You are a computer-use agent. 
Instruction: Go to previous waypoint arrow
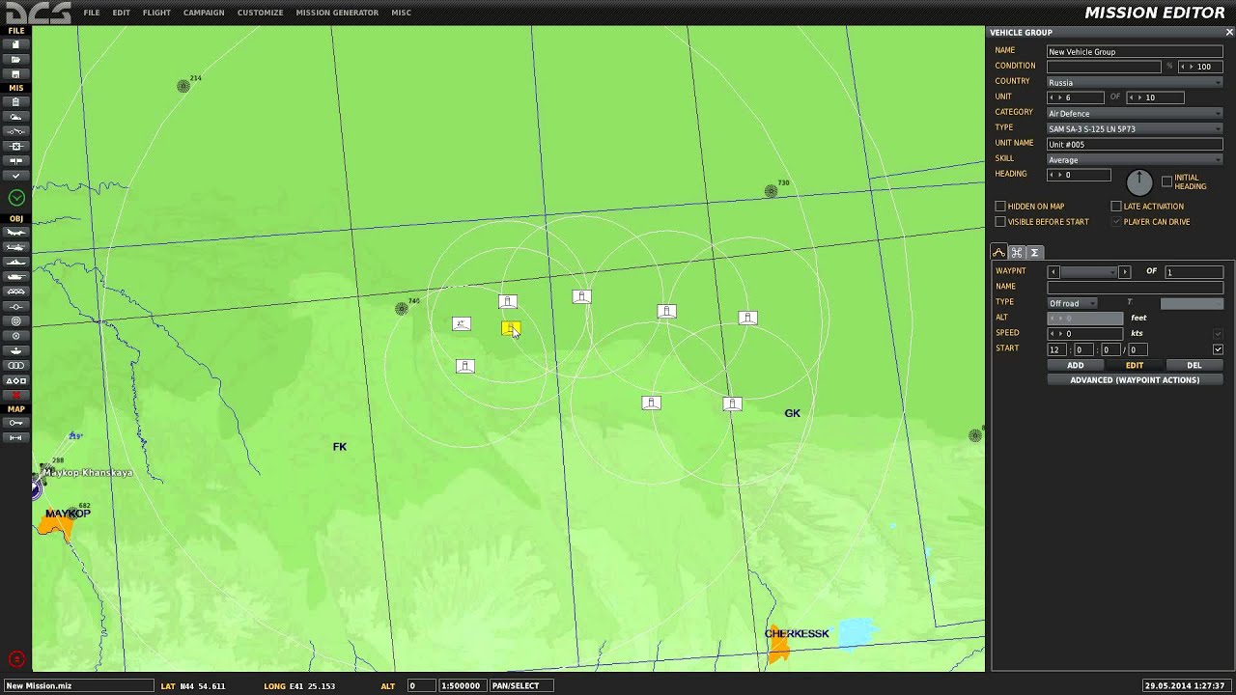(x=1053, y=272)
